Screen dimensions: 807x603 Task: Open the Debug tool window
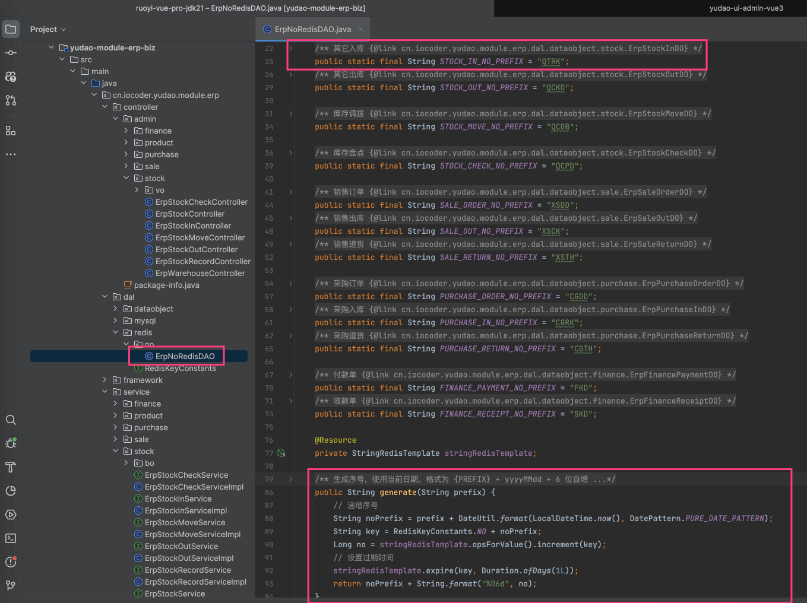click(11, 443)
